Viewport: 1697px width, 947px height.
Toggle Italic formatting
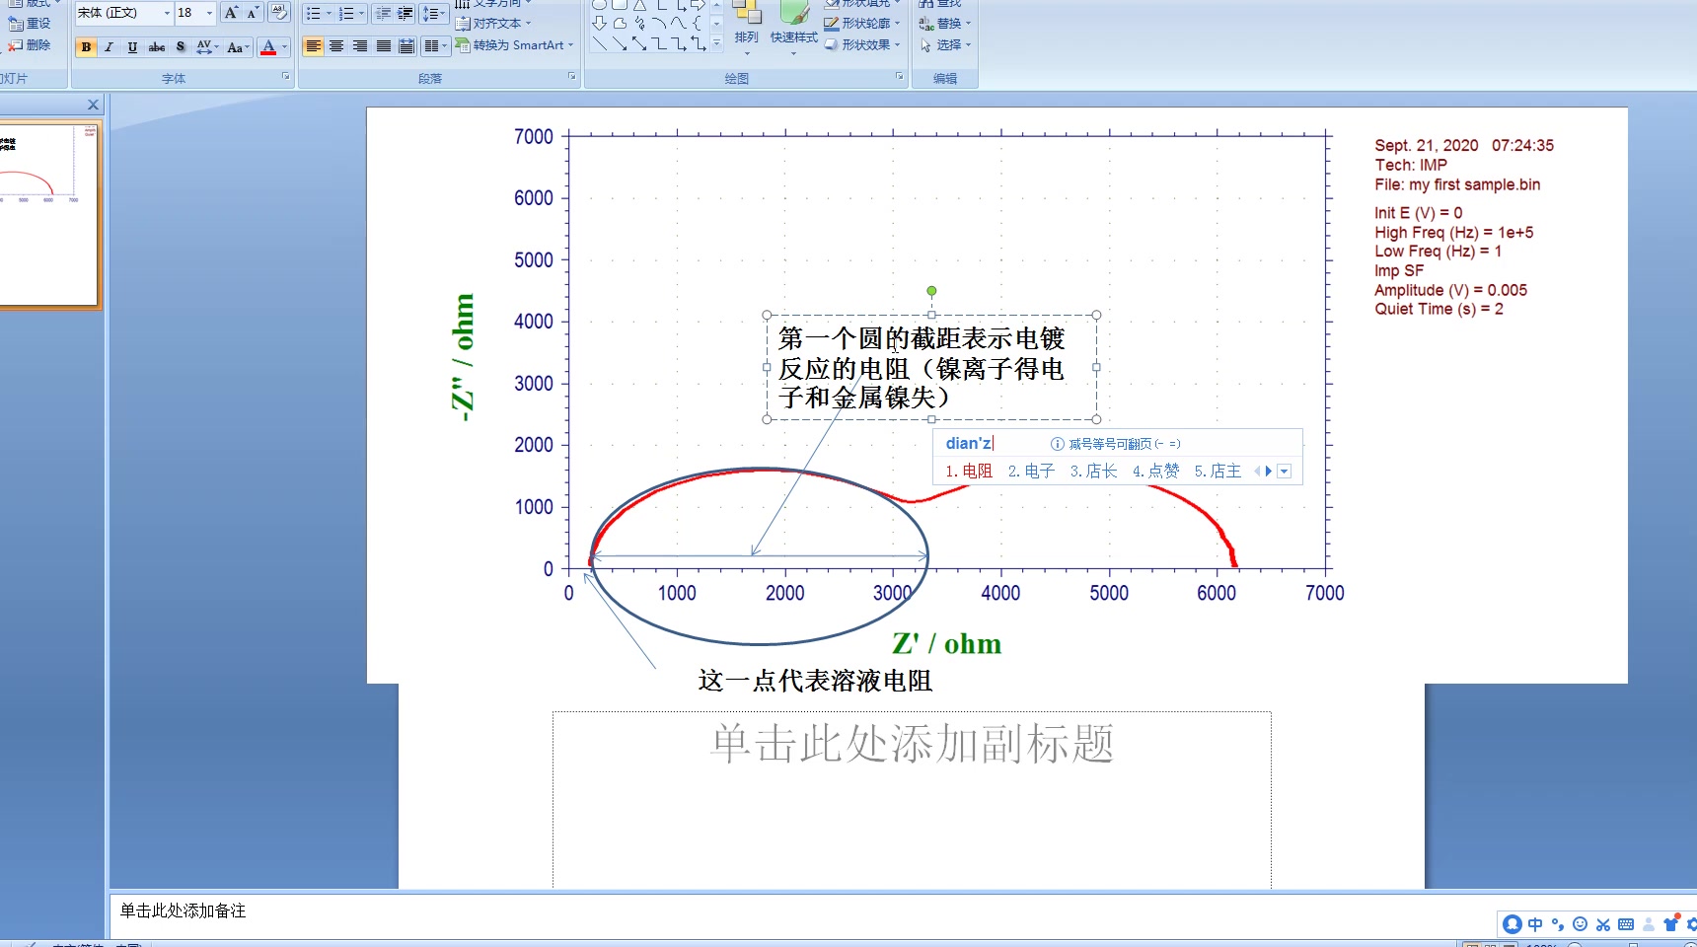click(x=109, y=46)
